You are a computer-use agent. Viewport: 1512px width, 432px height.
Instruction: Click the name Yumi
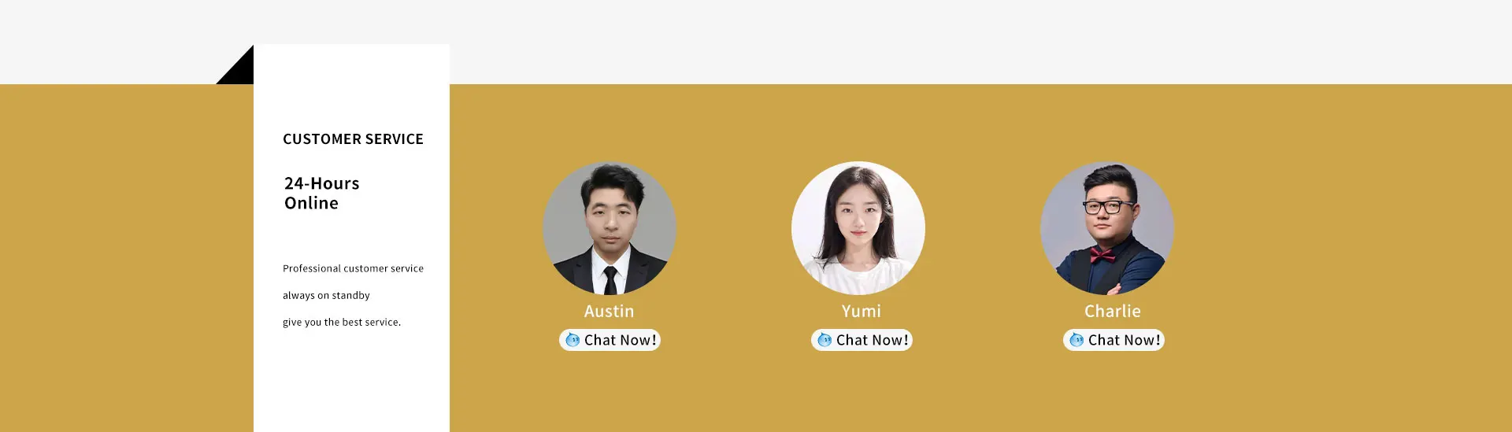pyautogui.click(x=861, y=311)
